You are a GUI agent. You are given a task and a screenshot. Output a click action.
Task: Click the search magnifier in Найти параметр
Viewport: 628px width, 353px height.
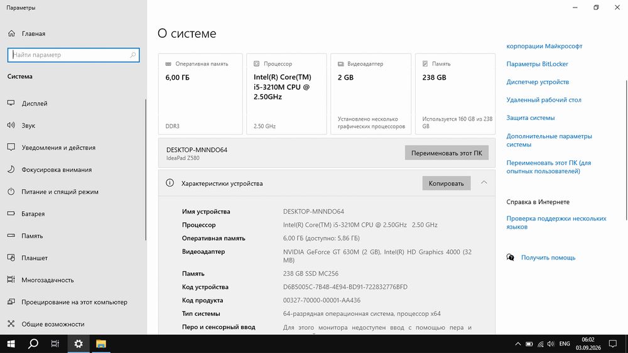point(133,55)
